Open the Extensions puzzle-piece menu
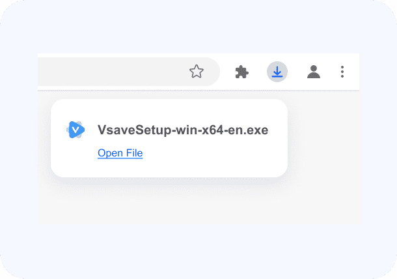This screenshot has height=279, width=397. [x=242, y=72]
